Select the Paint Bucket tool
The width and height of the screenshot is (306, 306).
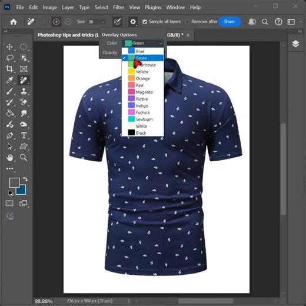tap(9, 114)
